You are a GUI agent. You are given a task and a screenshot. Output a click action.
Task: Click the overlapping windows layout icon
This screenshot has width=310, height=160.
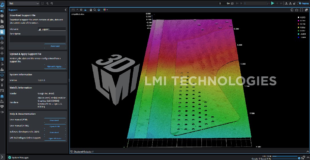click(307, 10)
